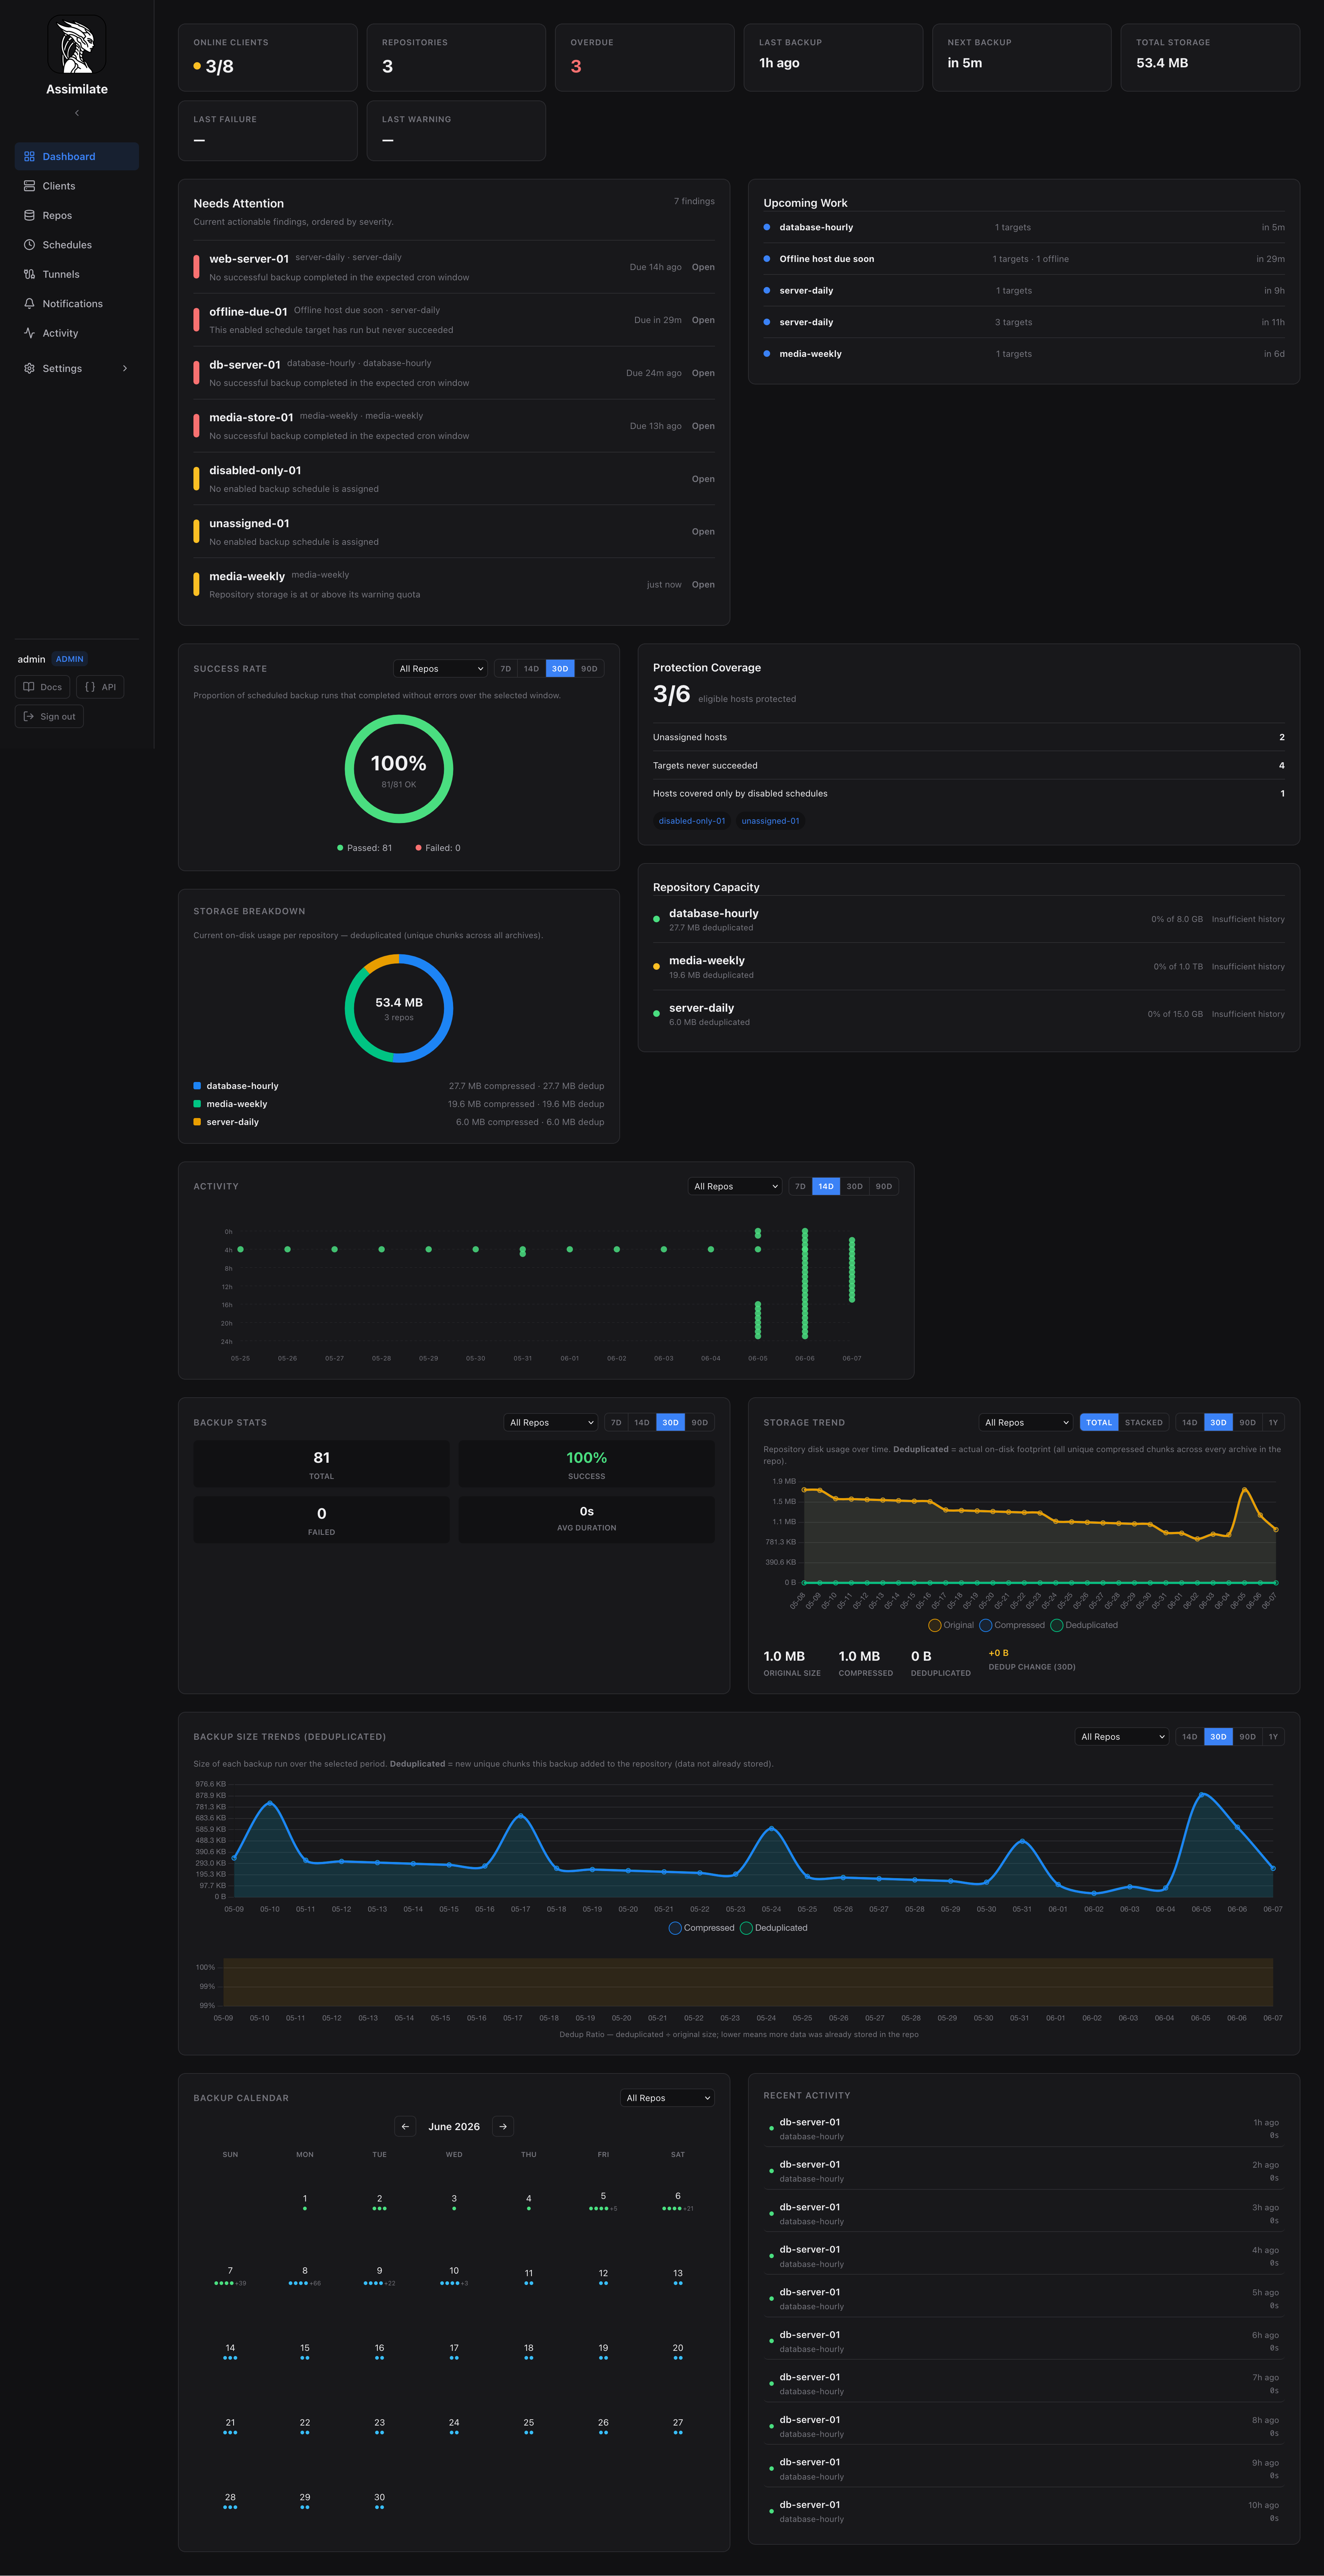Click the Success Rate donut chart
The height and width of the screenshot is (2576, 1324).
coord(399,769)
